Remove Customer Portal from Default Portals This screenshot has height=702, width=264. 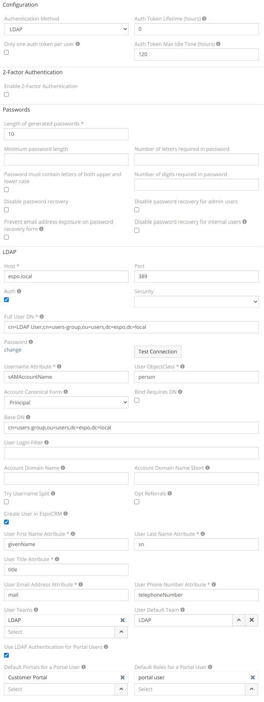(x=123, y=677)
